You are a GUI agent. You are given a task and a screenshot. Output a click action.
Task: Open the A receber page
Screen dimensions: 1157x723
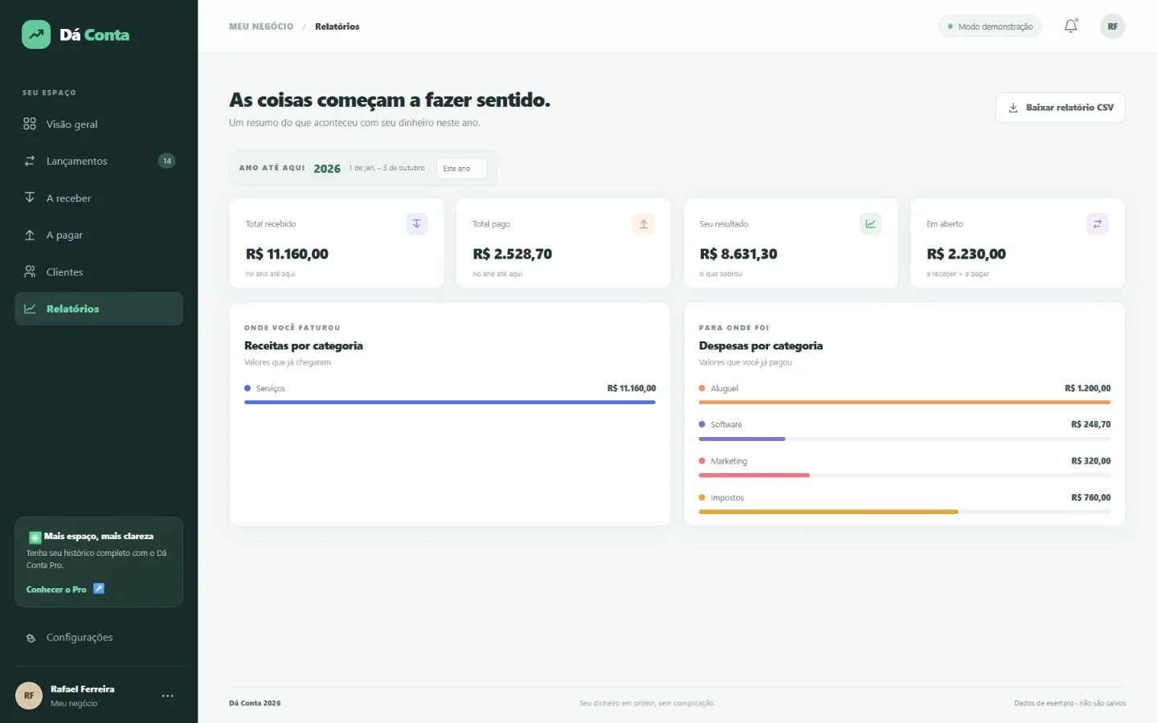pos(99,198)
